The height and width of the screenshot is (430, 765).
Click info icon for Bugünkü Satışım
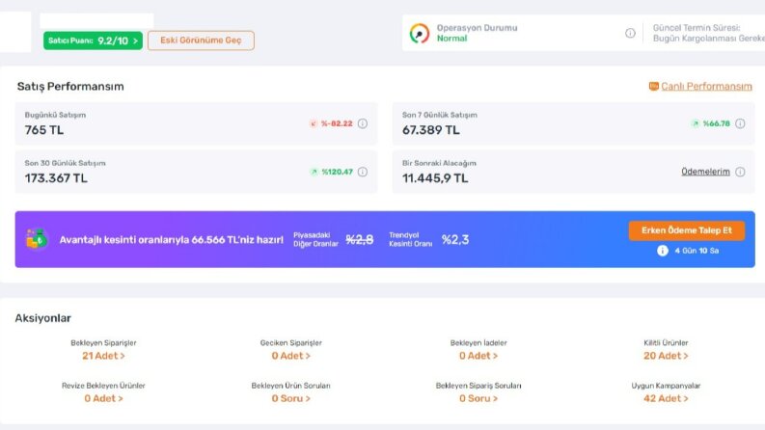point(363,123)
